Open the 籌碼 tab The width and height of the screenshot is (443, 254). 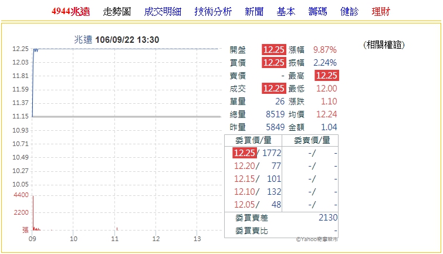(x=317, y=12)
